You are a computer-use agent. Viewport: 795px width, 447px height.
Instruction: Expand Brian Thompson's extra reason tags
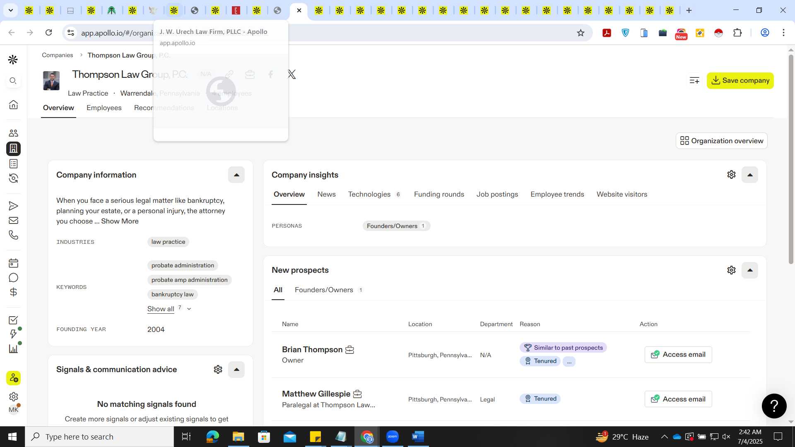pos(569,361)
